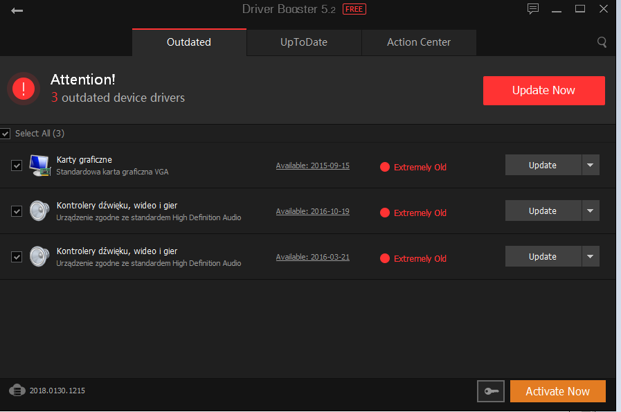
Task: Click the Extremely Old status for the 2016-10-19 driver
Action: pos(420,213)
